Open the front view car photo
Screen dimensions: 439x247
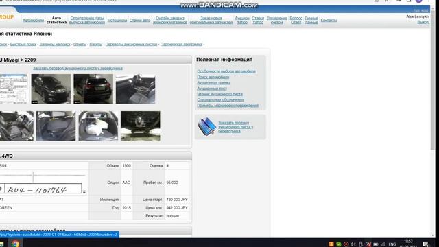pos(51,89)
